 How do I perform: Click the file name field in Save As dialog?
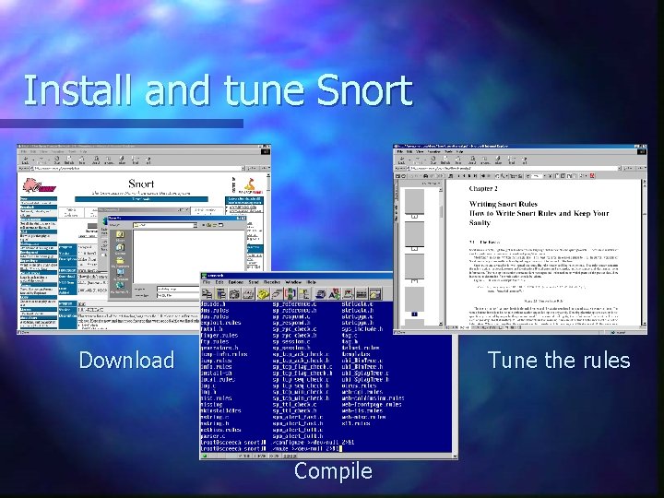[x=178, y=290]
